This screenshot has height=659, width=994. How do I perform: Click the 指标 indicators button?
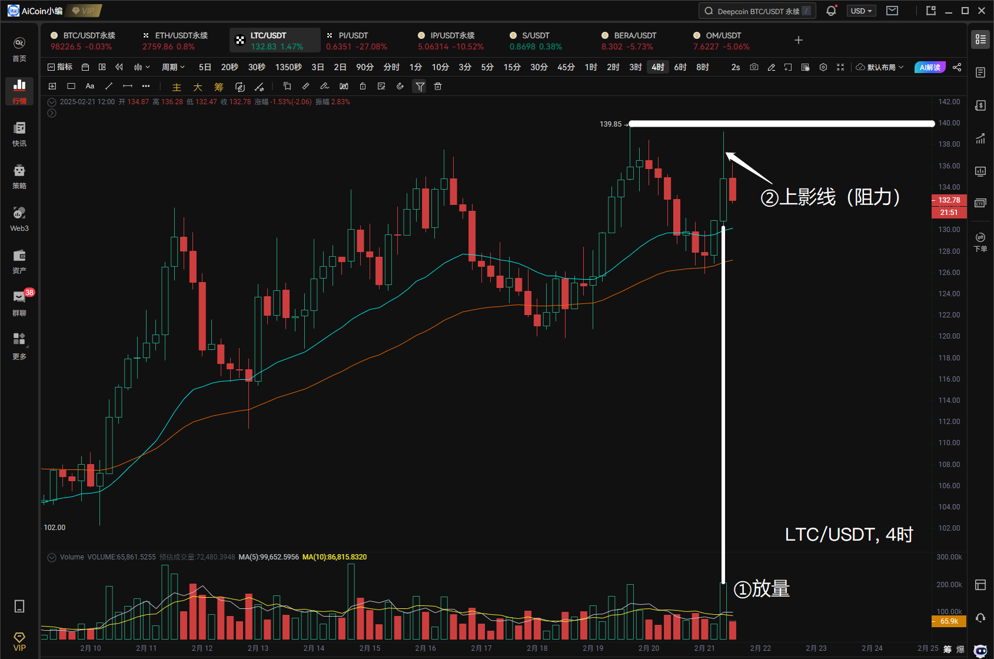point(60,67)
